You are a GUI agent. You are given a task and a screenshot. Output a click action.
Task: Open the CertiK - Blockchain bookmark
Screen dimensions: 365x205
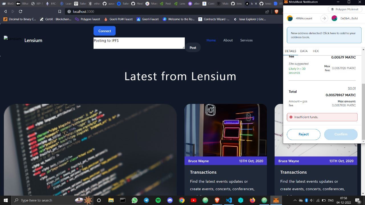click(56, 19)
